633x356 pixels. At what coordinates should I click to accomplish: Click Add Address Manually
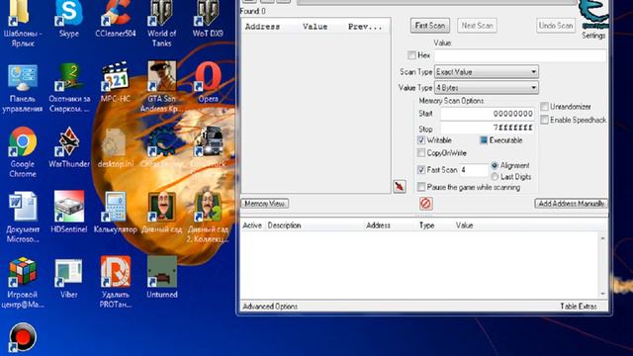(x=571, y=204)
